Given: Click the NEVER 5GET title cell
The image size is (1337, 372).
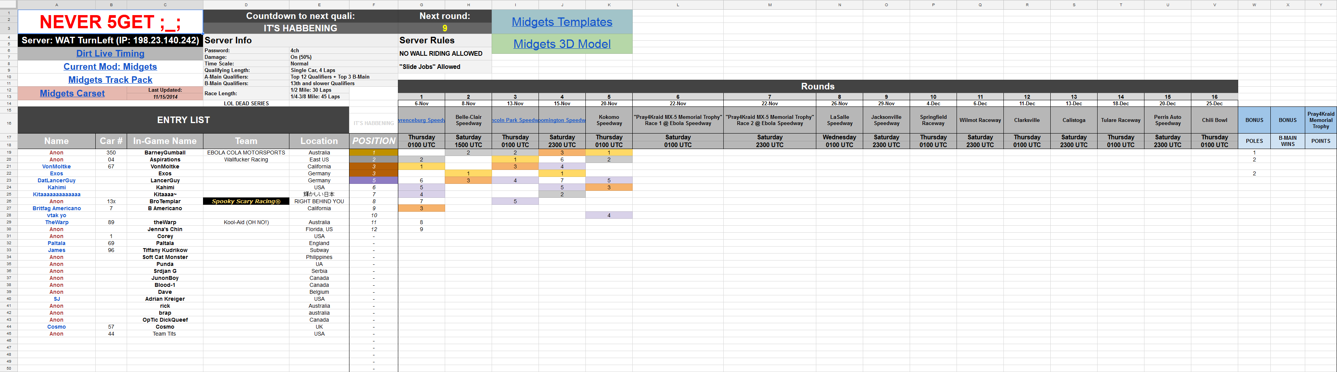Looking at the screenshot, I should (110, 22).
